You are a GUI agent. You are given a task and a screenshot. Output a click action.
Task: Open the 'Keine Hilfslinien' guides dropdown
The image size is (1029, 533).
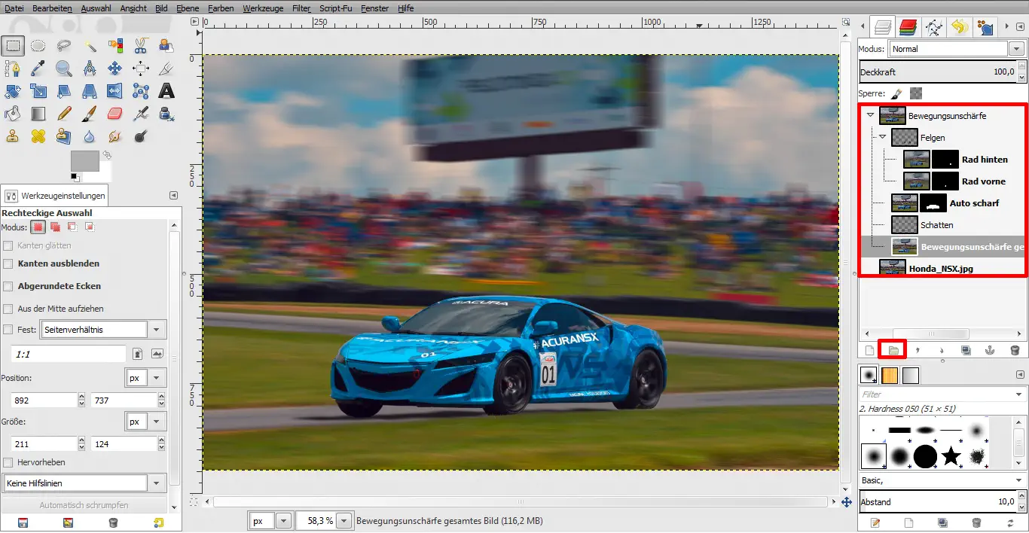[84, 483]
